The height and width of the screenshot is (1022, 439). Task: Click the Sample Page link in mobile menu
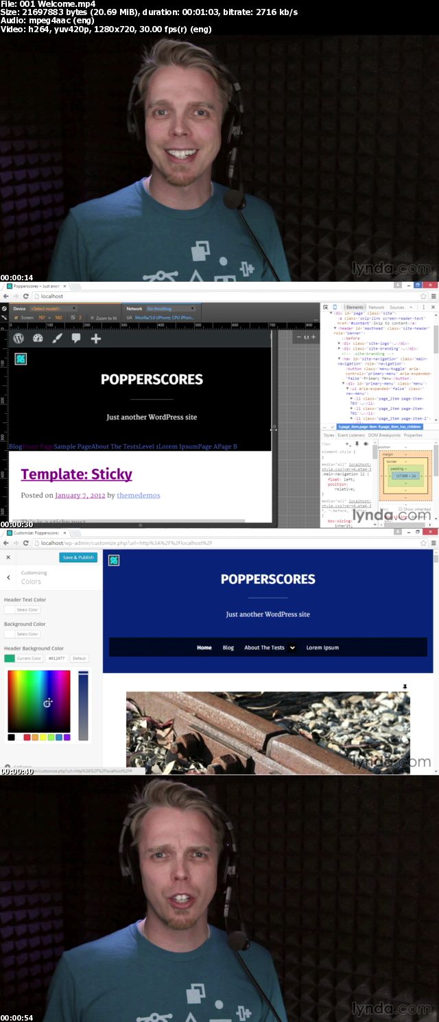(x=73, y=446)
